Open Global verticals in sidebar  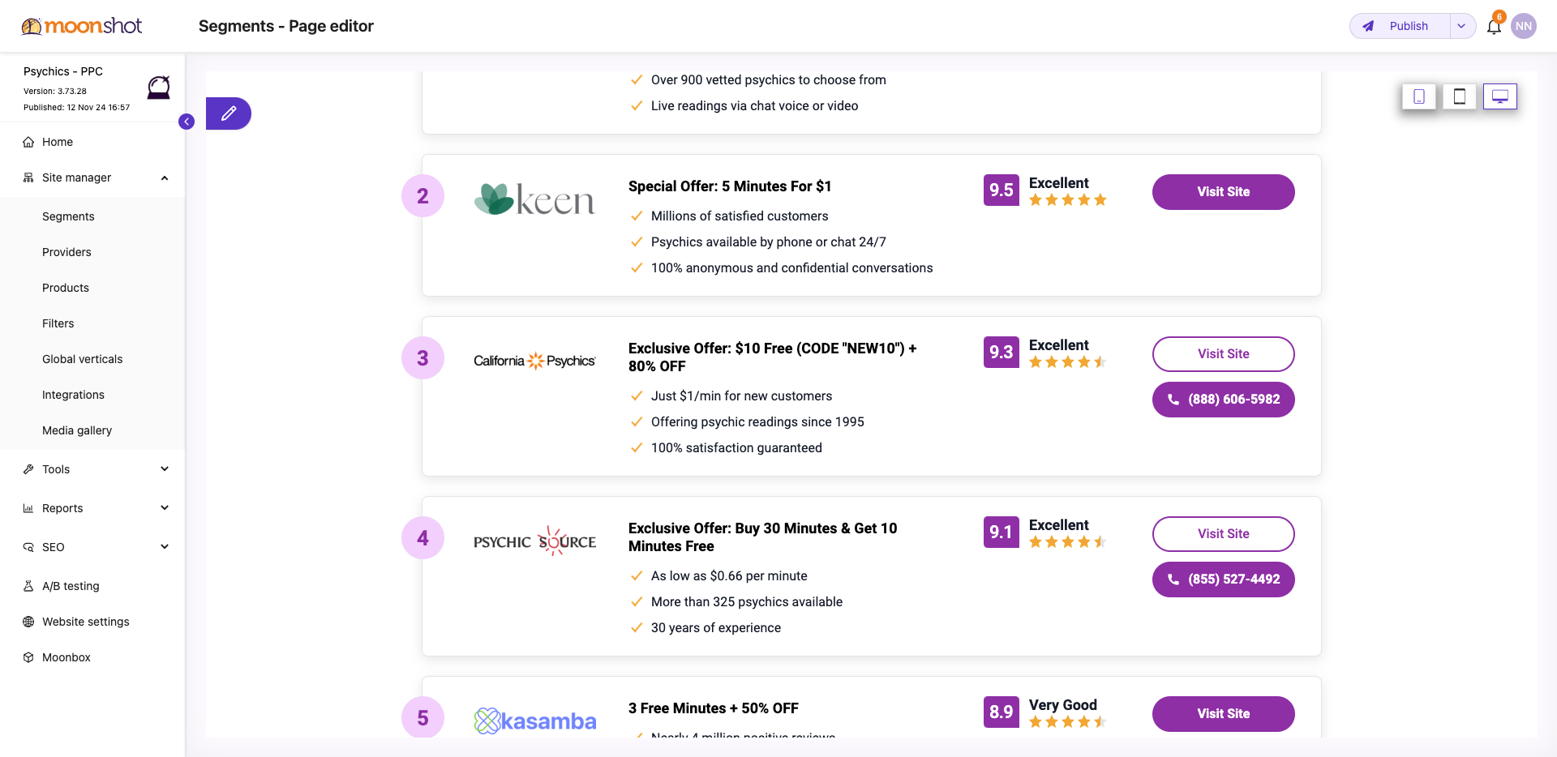83,359
